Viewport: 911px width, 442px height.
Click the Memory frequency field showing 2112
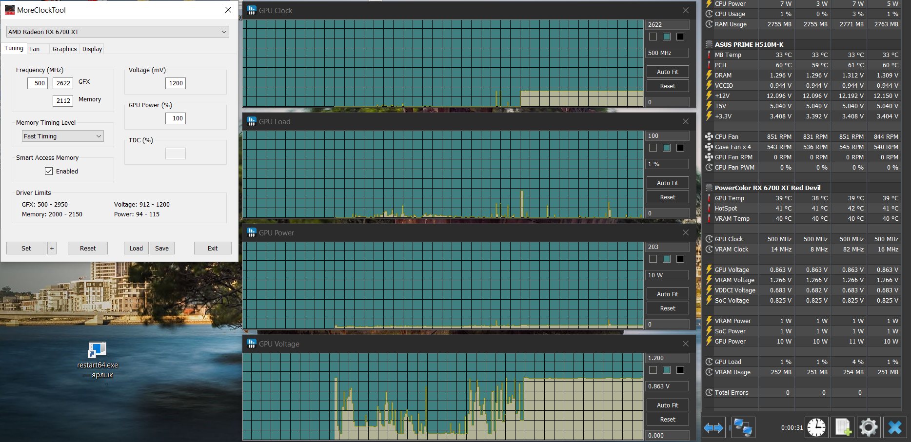coord(63,100)
